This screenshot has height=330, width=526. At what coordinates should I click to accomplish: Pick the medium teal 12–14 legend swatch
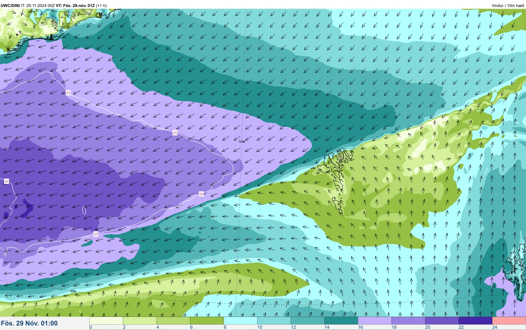point(308,321)
